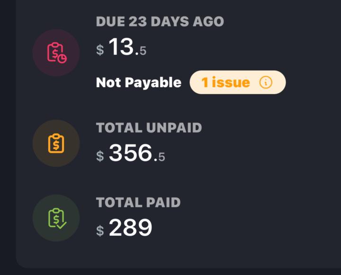Open the green total paid checkmark icon
This screenshot has height=275, width=341.
tap(56, 218)
